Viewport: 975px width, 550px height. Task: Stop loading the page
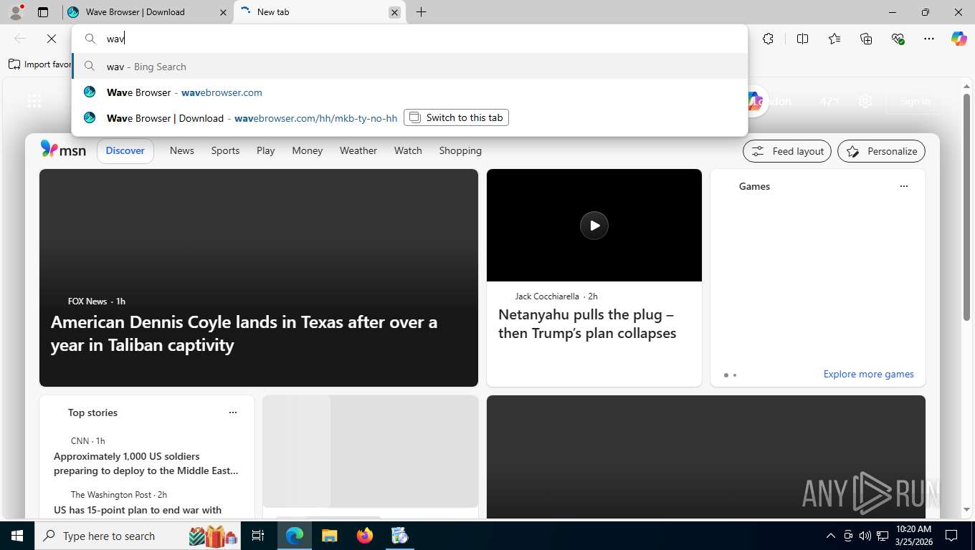tap(52, 39)
